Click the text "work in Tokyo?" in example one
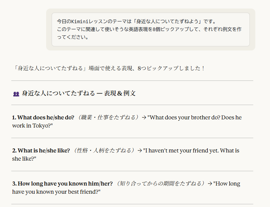This screenshot has height=207, width=270. [32, 126]
